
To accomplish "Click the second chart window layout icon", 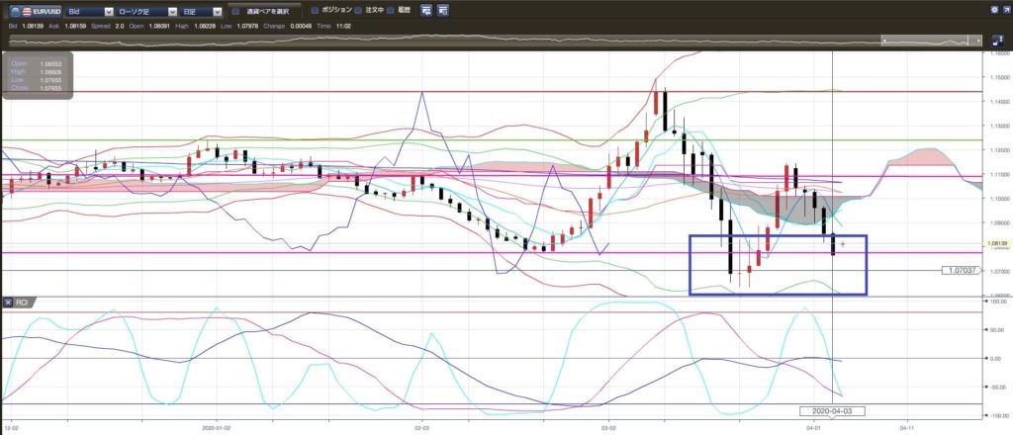I will tap(443, 10).
